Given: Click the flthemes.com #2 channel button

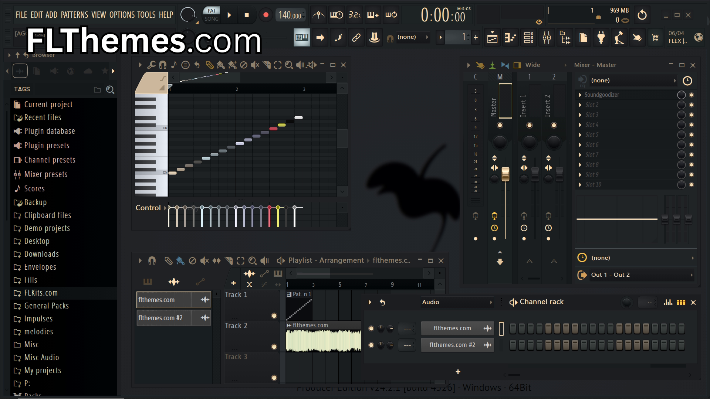Looking at the screenshot, I should point(457,345).
